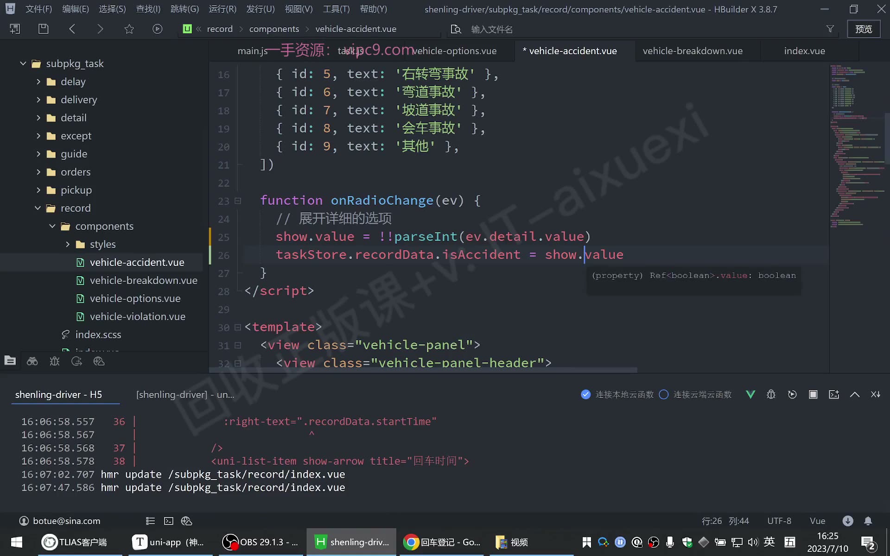Click the 预览 preview button

[x=864, y=29]
